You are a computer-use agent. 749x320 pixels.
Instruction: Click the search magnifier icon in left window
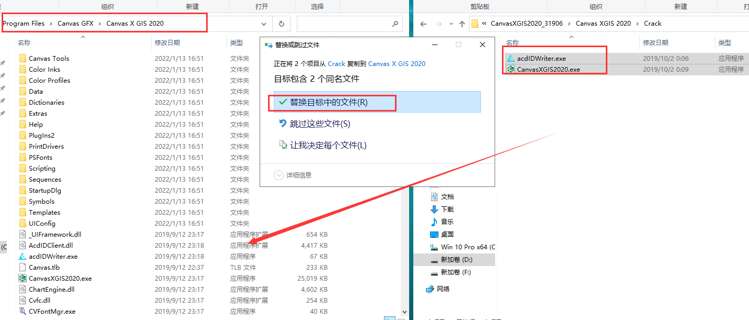395,24
